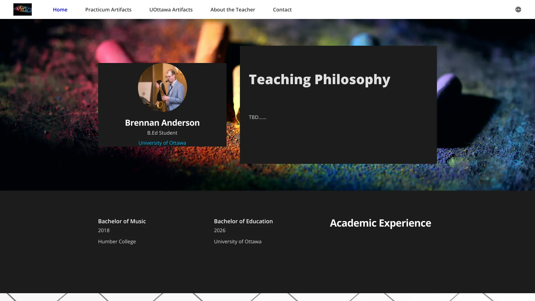This screenshot has width=535, height=301.
Task: Click the saxophone player profile photo
Action: 162,87
